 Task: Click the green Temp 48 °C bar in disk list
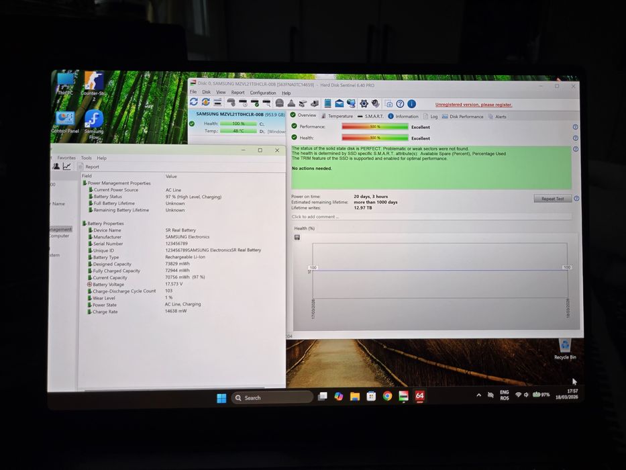[x=238, y=131]
